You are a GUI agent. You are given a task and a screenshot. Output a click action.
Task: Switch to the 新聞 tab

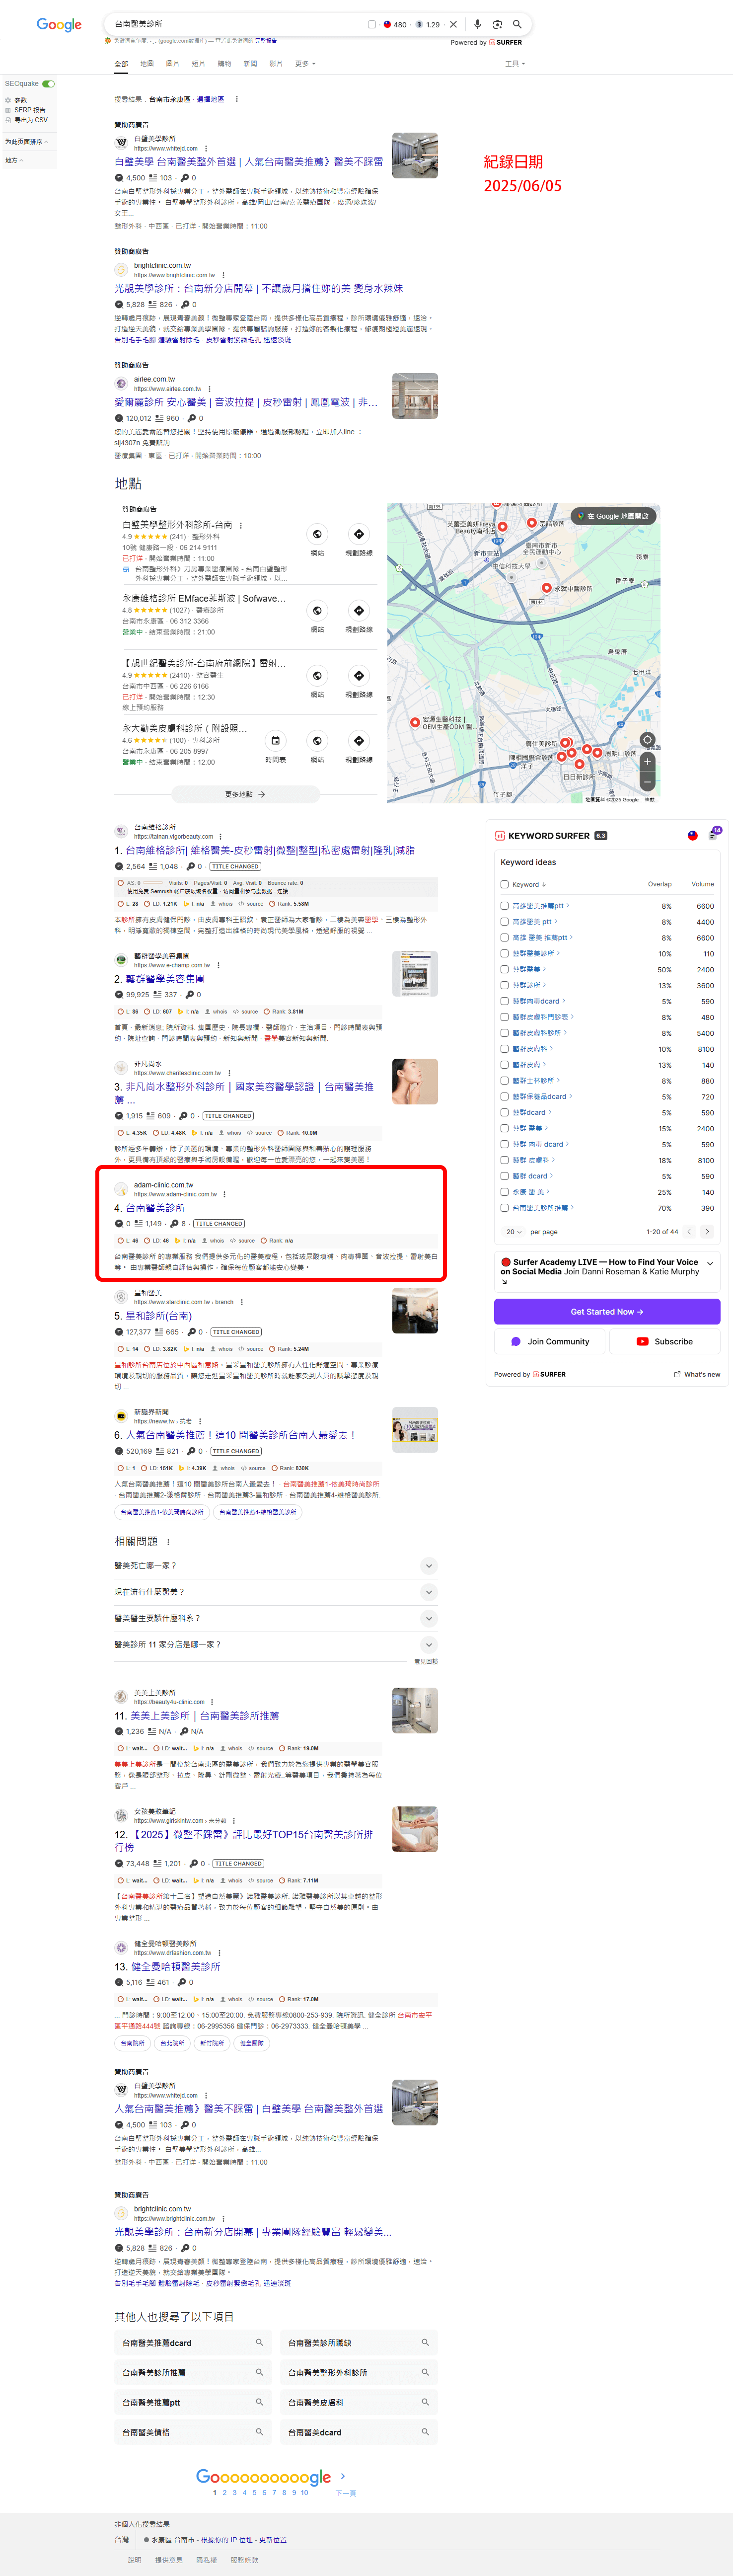250,64
